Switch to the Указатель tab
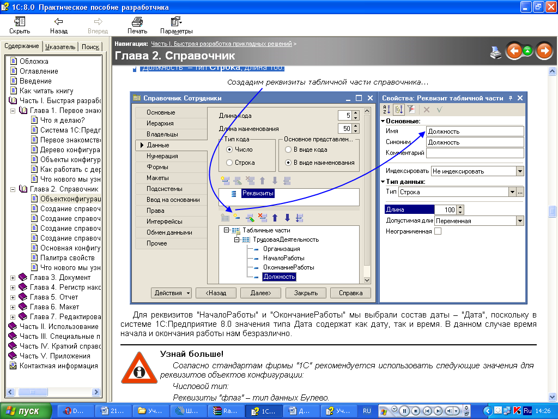558x419 pixels. point(60,47)
